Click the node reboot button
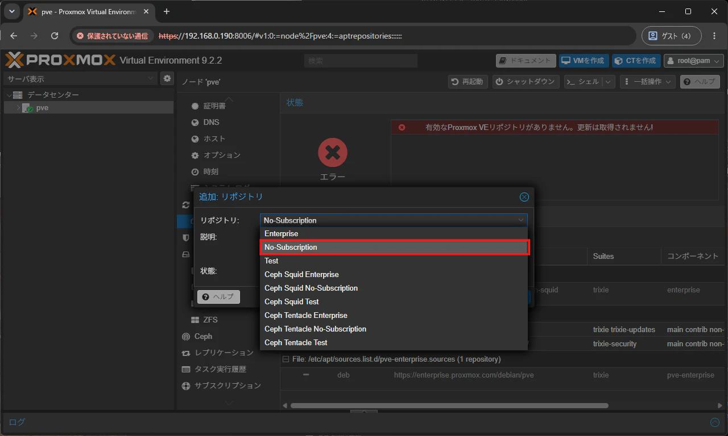Viewport: 728px width, 436px height. click(x=469, y=82)
